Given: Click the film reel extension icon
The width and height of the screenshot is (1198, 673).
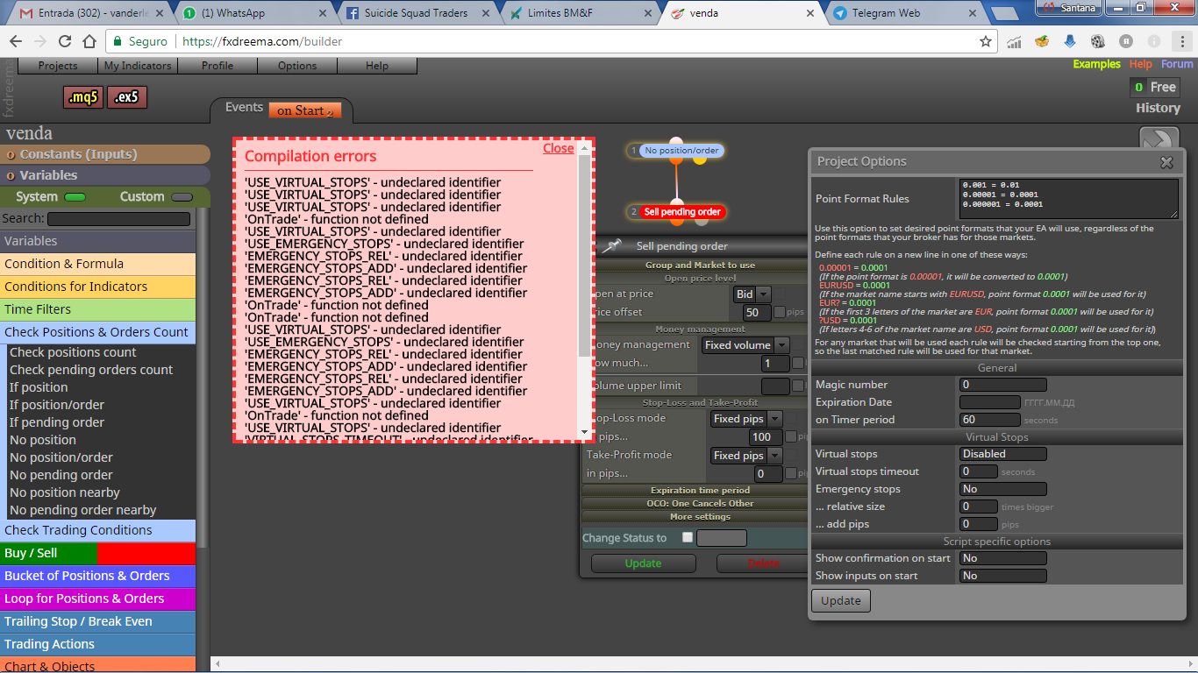Looking at the screenshot, I should (x=1098, y=41).
